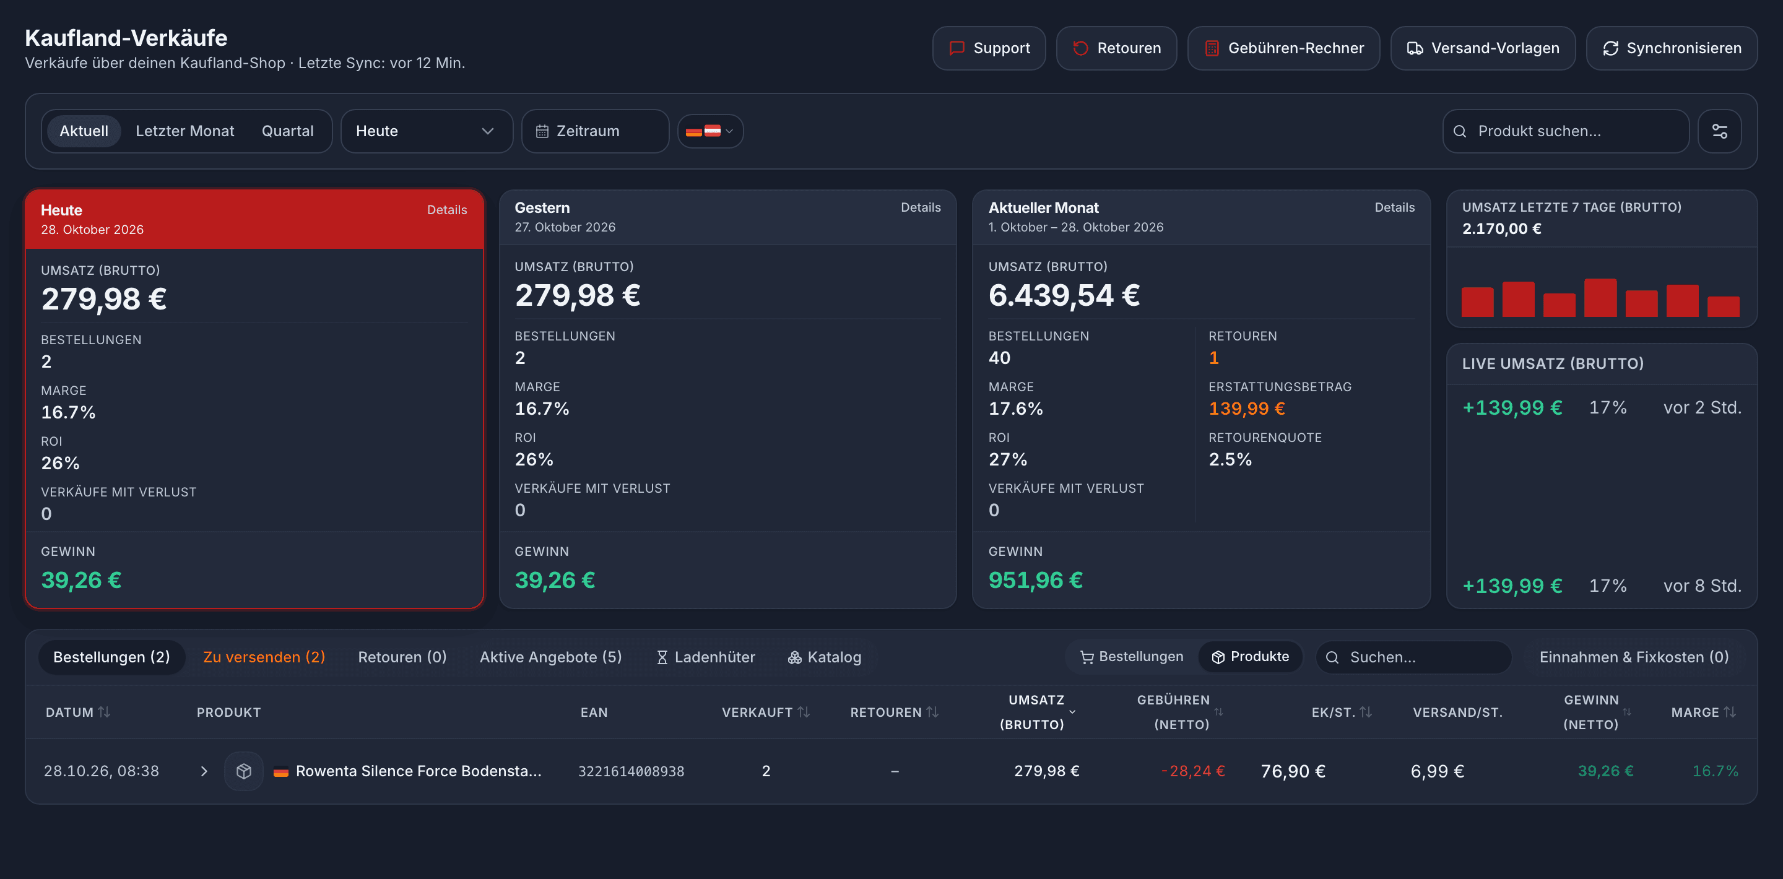Click live sale from vor 8 Std.
The height and width of the screenshot is (879, 1783).
[x=1601, y=586]
